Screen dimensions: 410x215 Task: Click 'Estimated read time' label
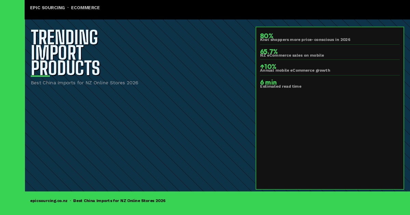pos(281,86)
